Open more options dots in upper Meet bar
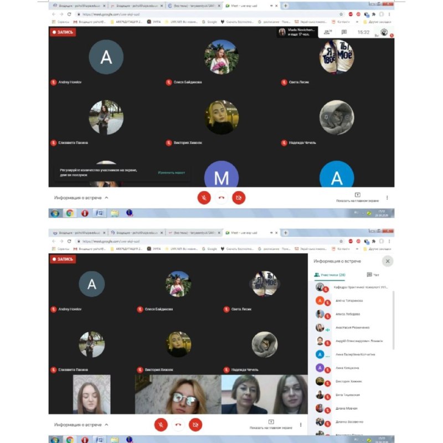 [387, 198]
